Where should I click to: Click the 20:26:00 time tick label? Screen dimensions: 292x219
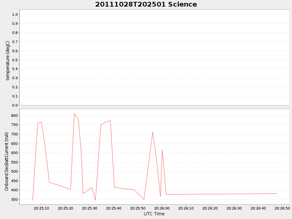162,208
